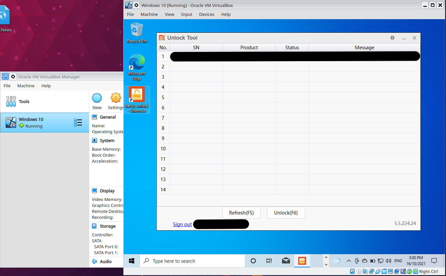Open Machine menu in VirtualBox Manager
The height and width of the screenshot is (276, 446).
26,86
